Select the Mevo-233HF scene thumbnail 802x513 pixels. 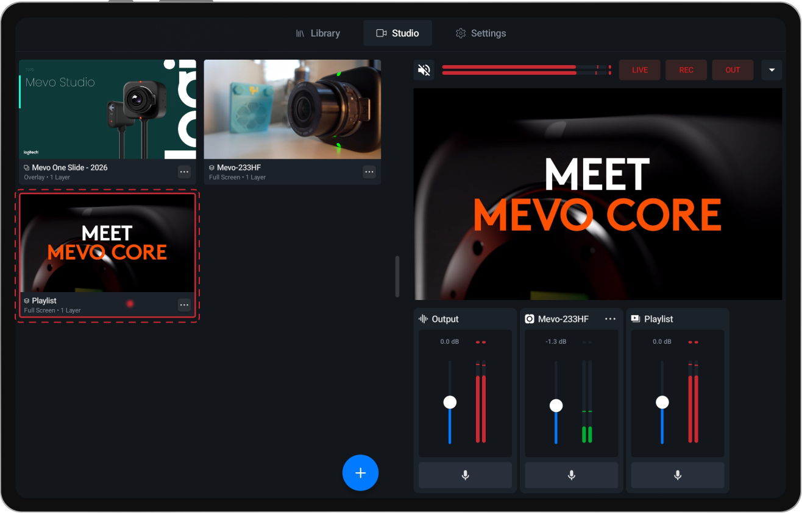coord(292,109)
